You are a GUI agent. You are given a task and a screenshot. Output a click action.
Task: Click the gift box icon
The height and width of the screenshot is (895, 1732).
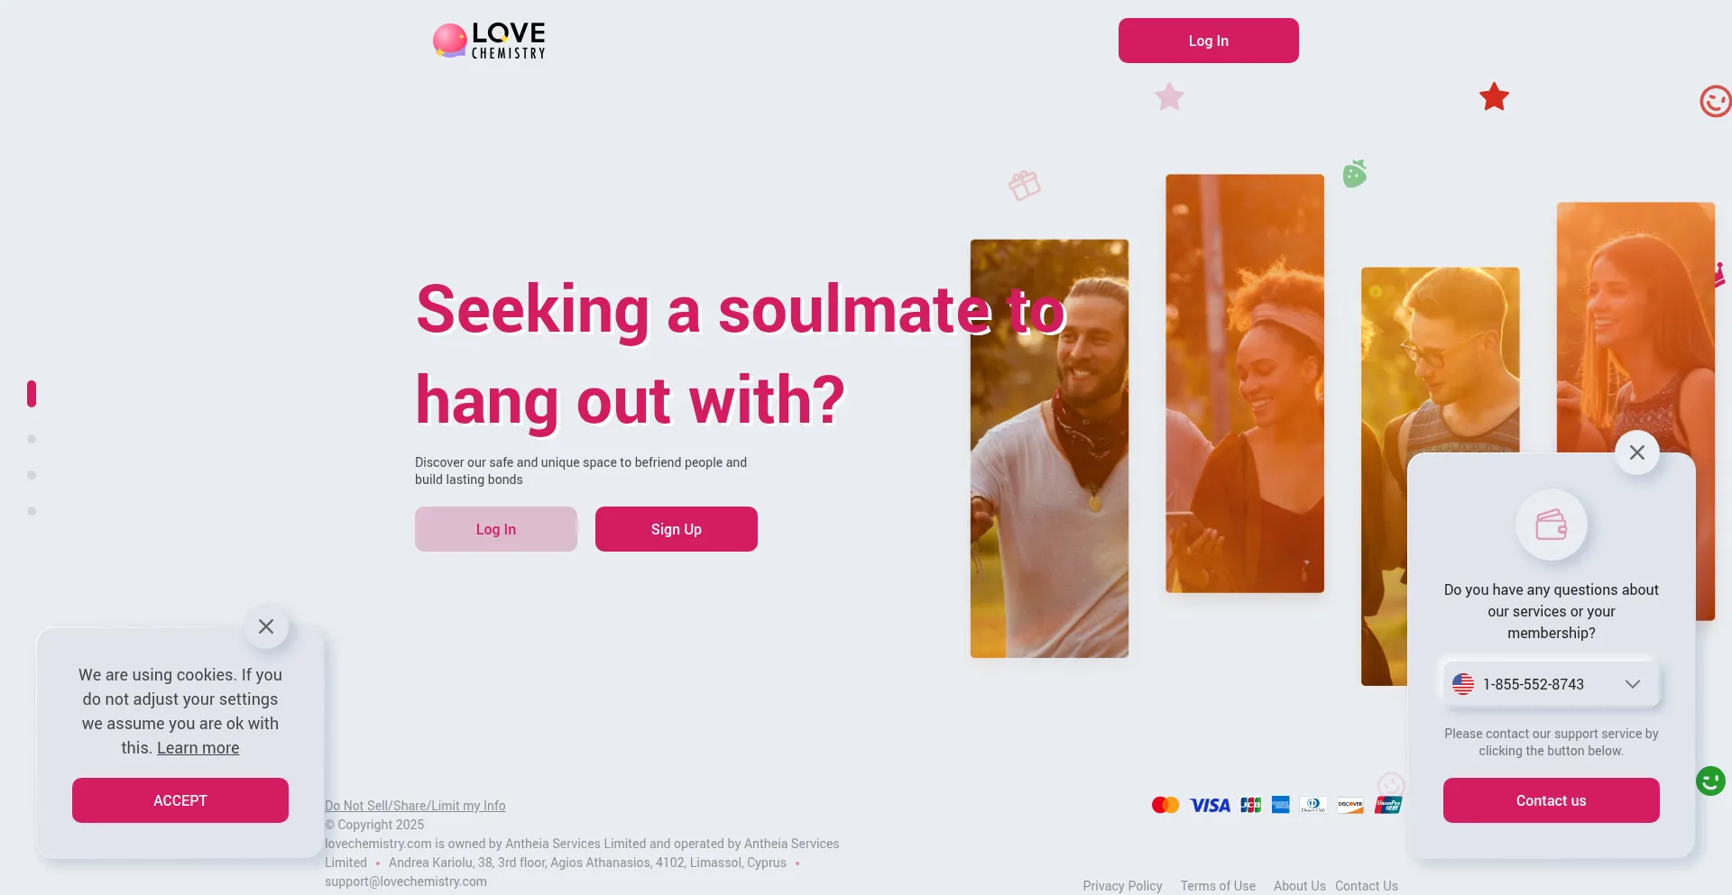click(x=1025, y=186)
